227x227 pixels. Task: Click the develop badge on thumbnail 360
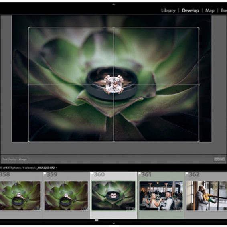click(x=131, y=209)
